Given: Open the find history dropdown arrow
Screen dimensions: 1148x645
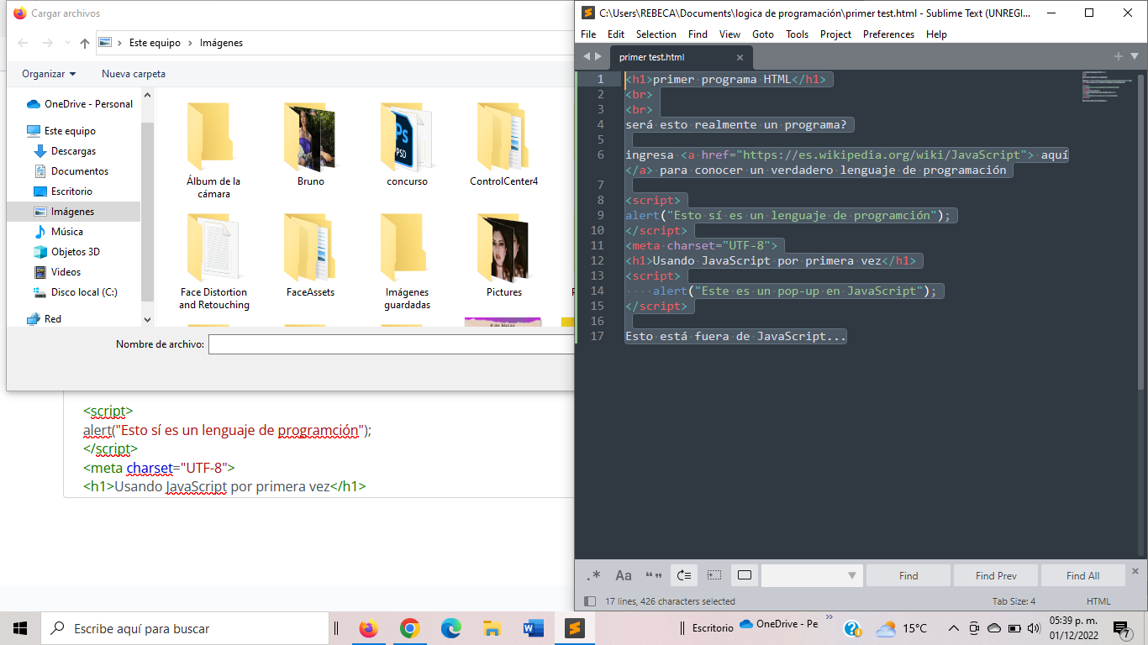Looking at the screenshot, I should (x=852, y=575).
